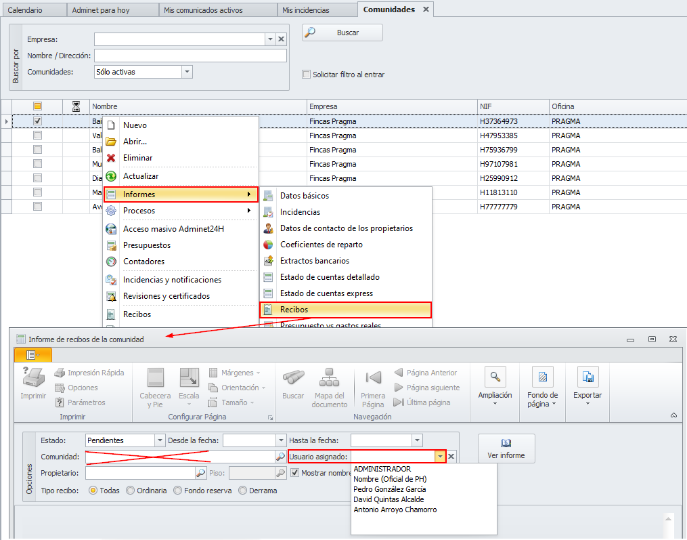Click the red Eliminar cross icon

pyautogui.click(x=111, y=157)
